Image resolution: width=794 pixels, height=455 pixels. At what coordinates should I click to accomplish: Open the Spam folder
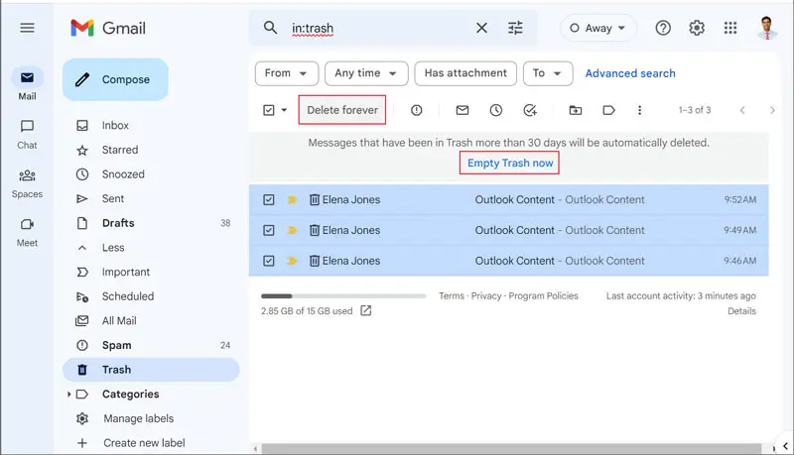pos(116,345)
